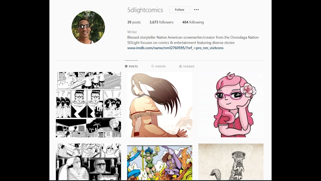Viewport: 321px width, 181px height.
Task: Open the colorful superheroines comic post
Action: click(160, 162)
